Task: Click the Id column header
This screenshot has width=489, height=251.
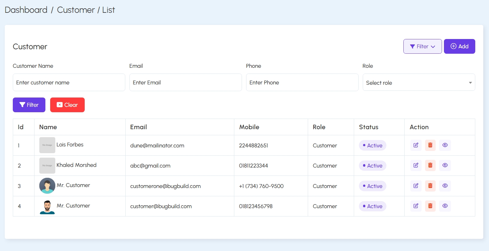Action: click(x=20, y=127)
